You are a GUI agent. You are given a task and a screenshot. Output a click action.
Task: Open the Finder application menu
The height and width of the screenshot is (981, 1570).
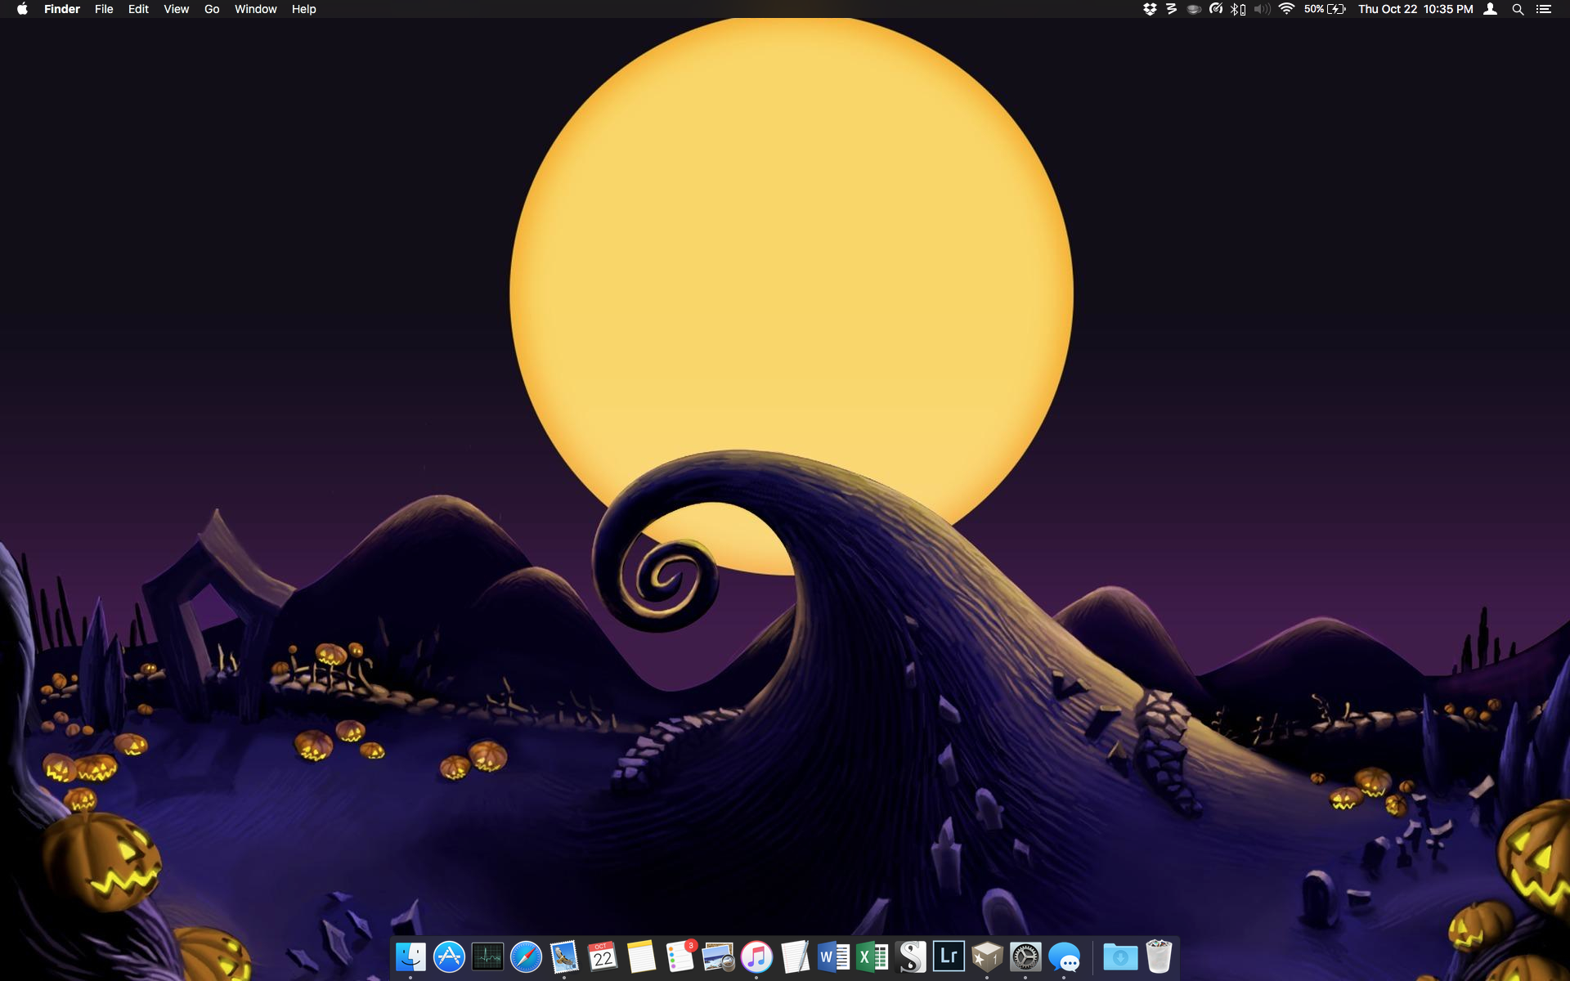(x=62, y=9)
